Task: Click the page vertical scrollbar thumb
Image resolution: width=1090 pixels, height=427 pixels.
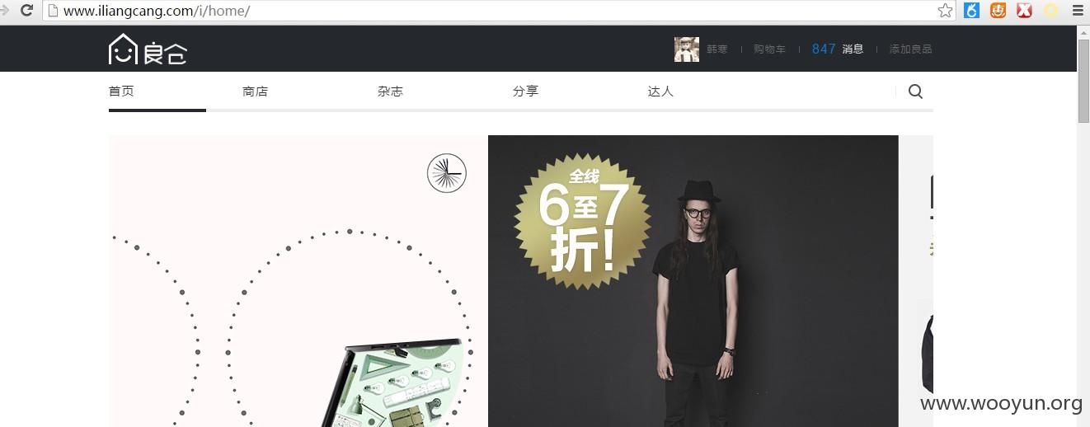Action: pos(1083,81)
